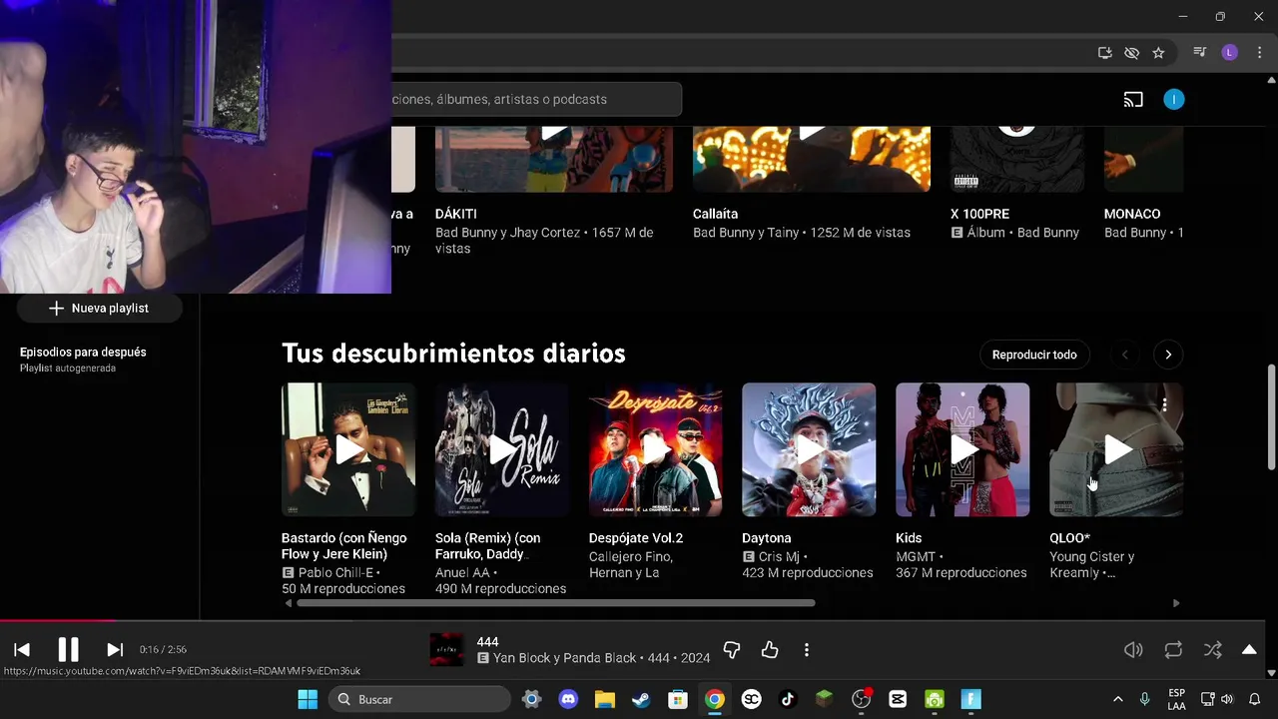Go to previous daily discoveries with left chevron
This screenshot has height=719, width=1278.
click(1125, 355)
